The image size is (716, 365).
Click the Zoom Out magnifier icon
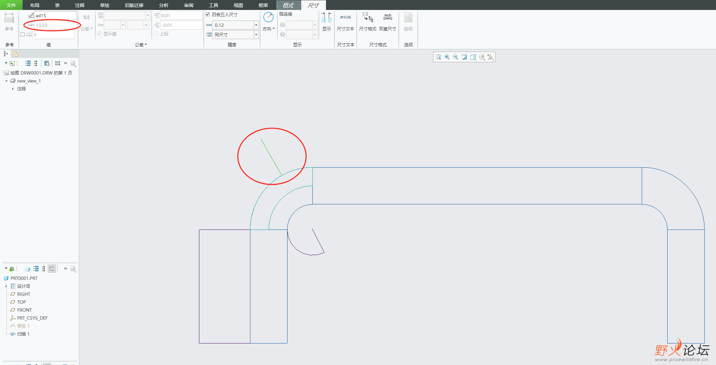[456, 57]
